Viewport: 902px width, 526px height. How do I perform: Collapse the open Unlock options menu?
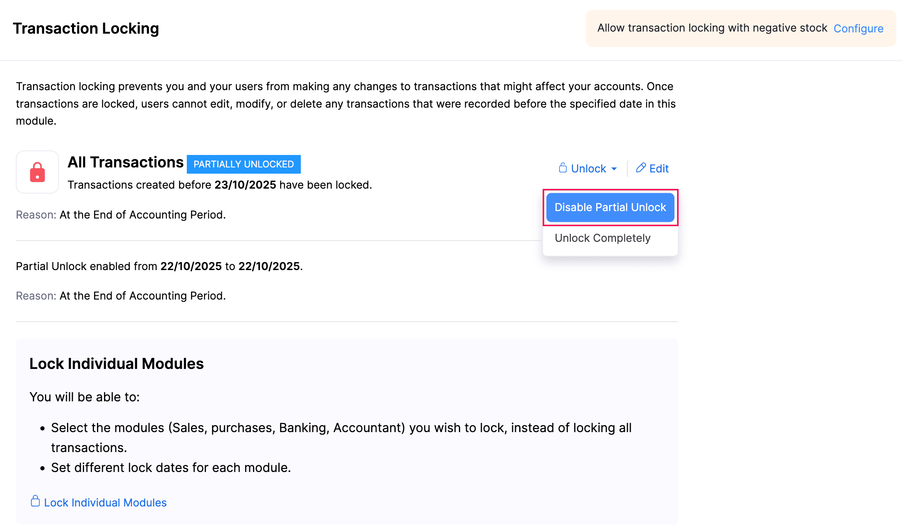(x=587, y=168)
